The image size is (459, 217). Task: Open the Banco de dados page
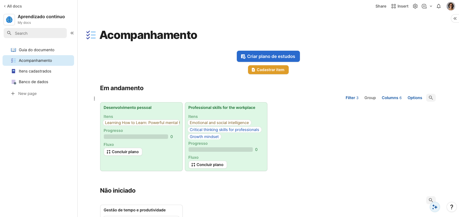[33, 82]
